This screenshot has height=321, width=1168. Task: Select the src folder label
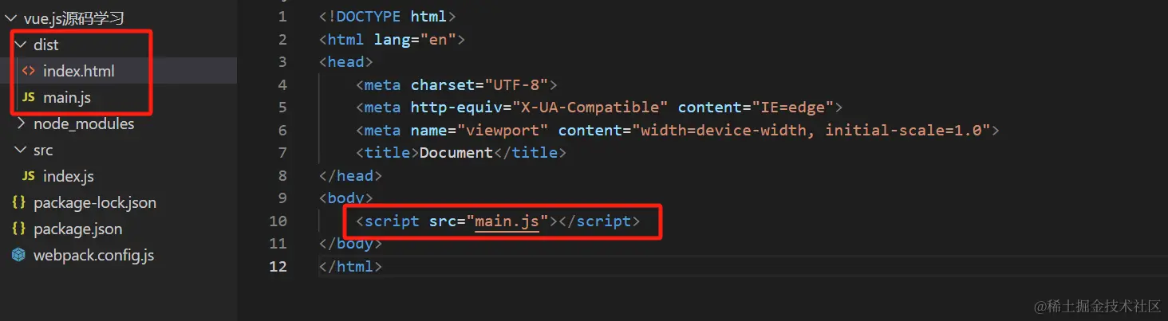[43, 150]
